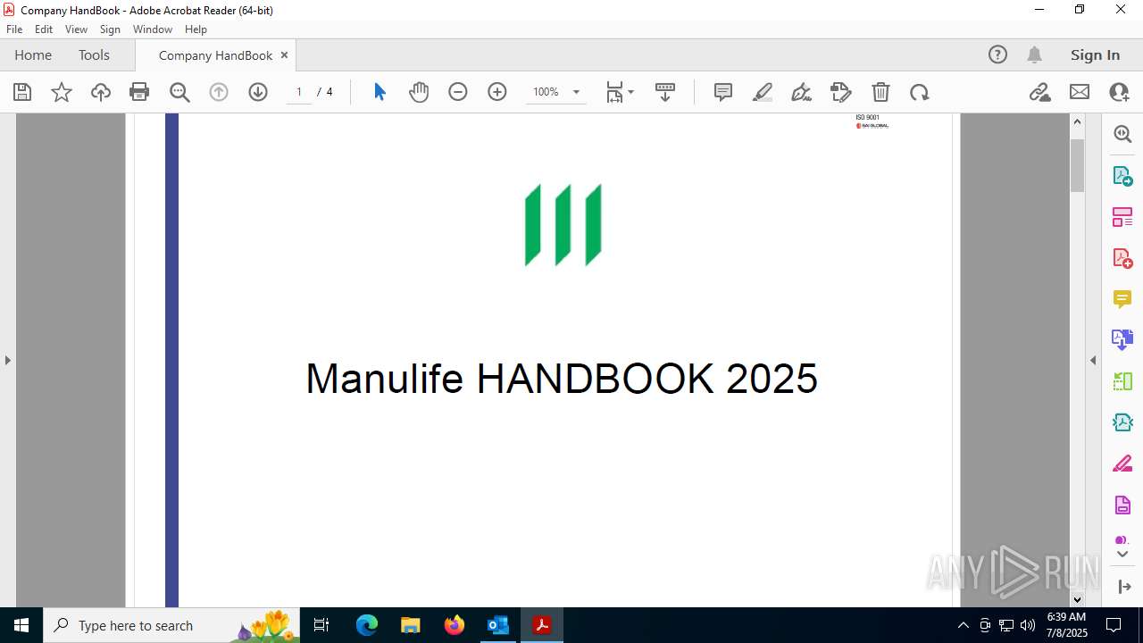Open the Sign with pen tool
1143x643 pixels.
802,92
